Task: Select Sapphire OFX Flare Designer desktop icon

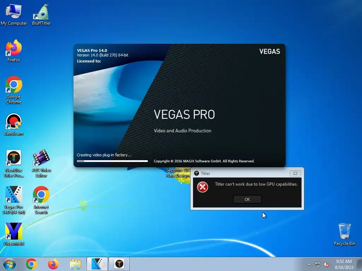Action: [x=178, y=173]
